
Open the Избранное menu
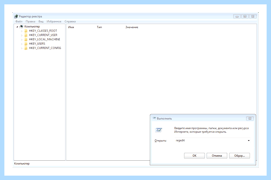(x=54, y=21)
